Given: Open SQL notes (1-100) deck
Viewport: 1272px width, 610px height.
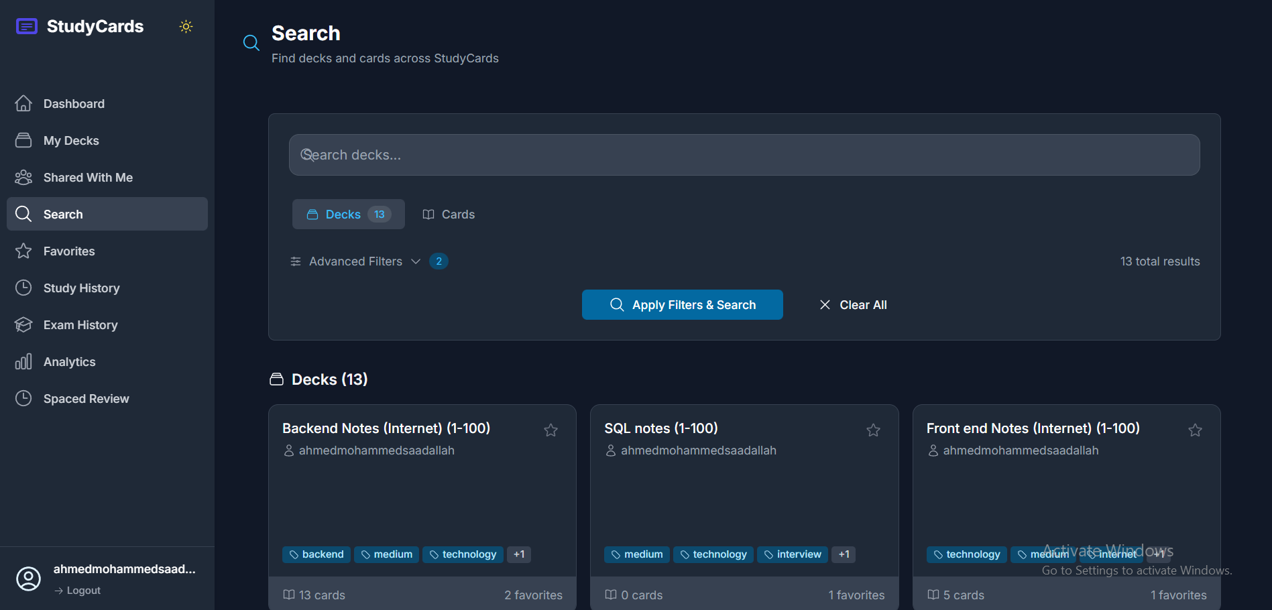Looking at the screenshot, I should 661,428.
